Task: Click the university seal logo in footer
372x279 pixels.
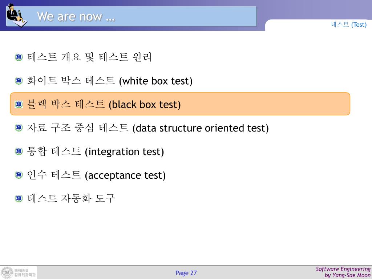Action: (7, 272)
